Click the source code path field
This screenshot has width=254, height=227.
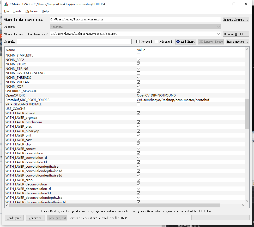coord(135,20)
